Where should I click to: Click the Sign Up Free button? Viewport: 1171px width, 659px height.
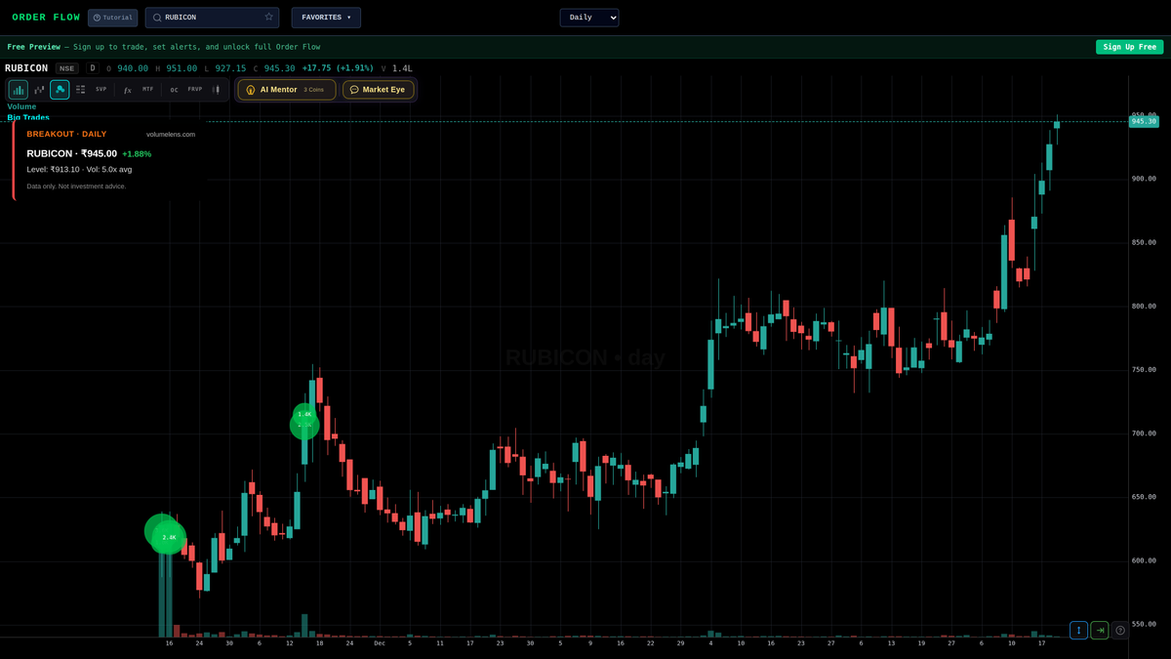[1129, 46]
